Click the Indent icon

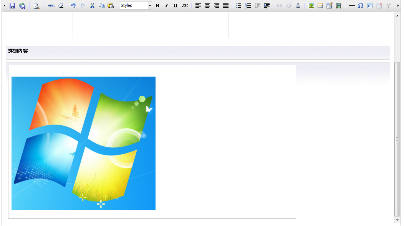coord(267,5)
